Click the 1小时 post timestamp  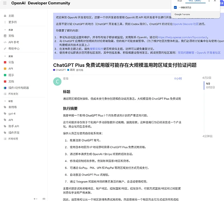[x=178, y=78]
